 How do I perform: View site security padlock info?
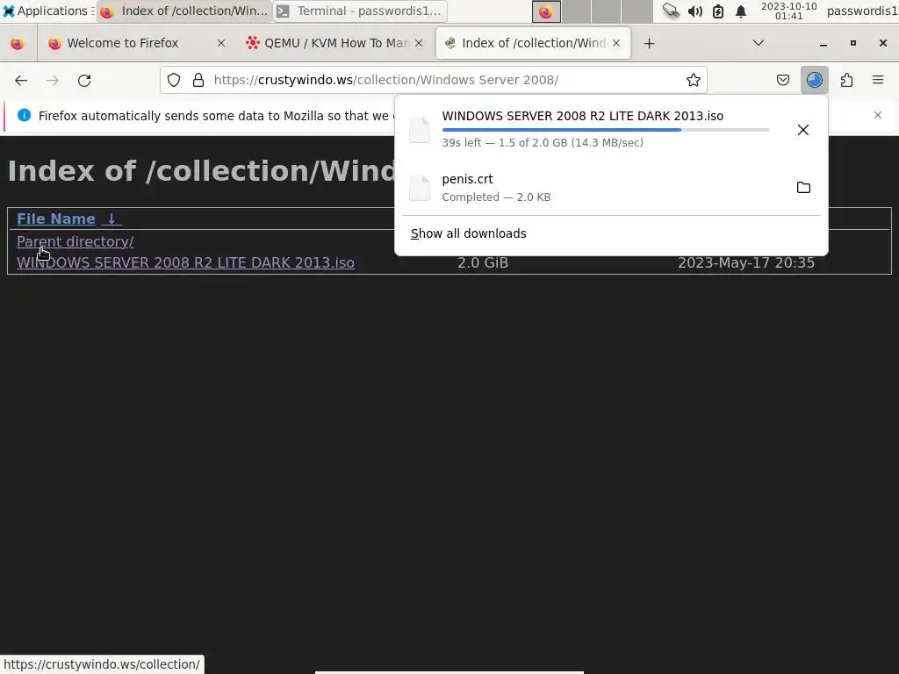[198, 80]
